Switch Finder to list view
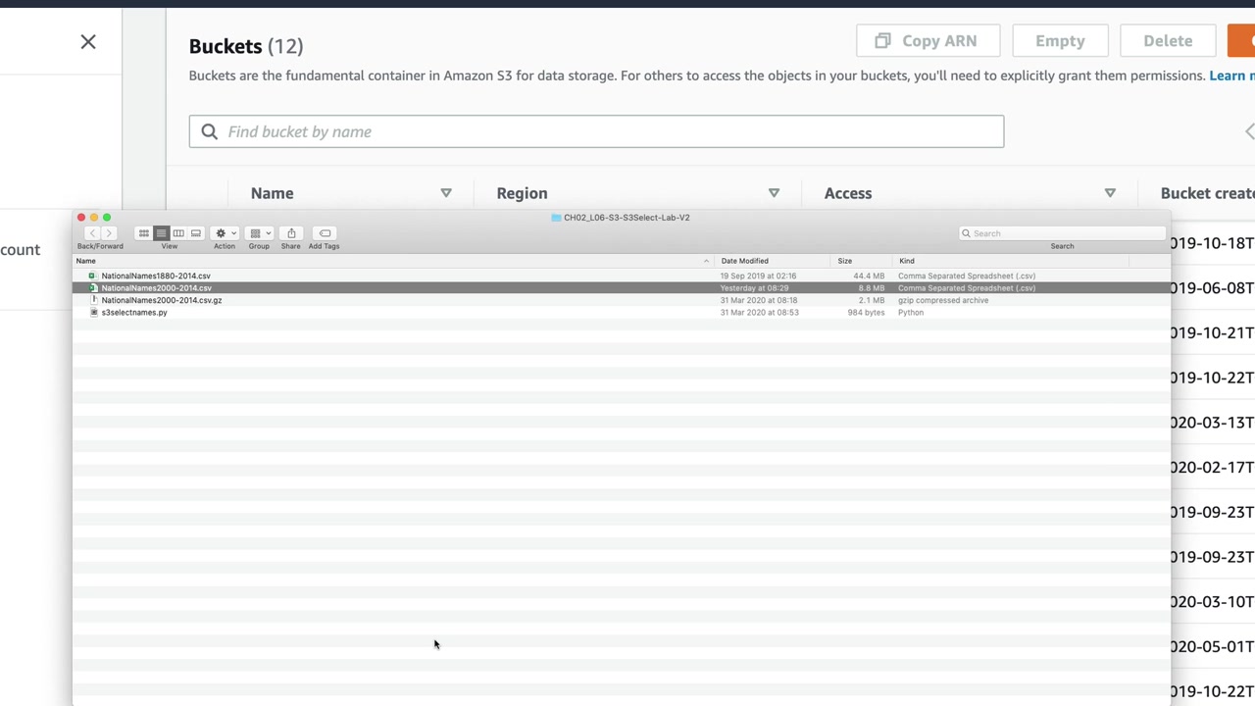This screenshot has height=706, width=1255. coord(161,233)
